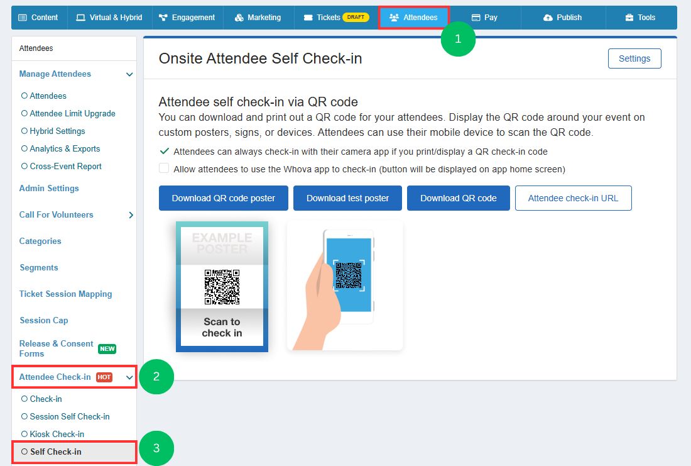Click the Marketing tab icon

coord(239,18)
